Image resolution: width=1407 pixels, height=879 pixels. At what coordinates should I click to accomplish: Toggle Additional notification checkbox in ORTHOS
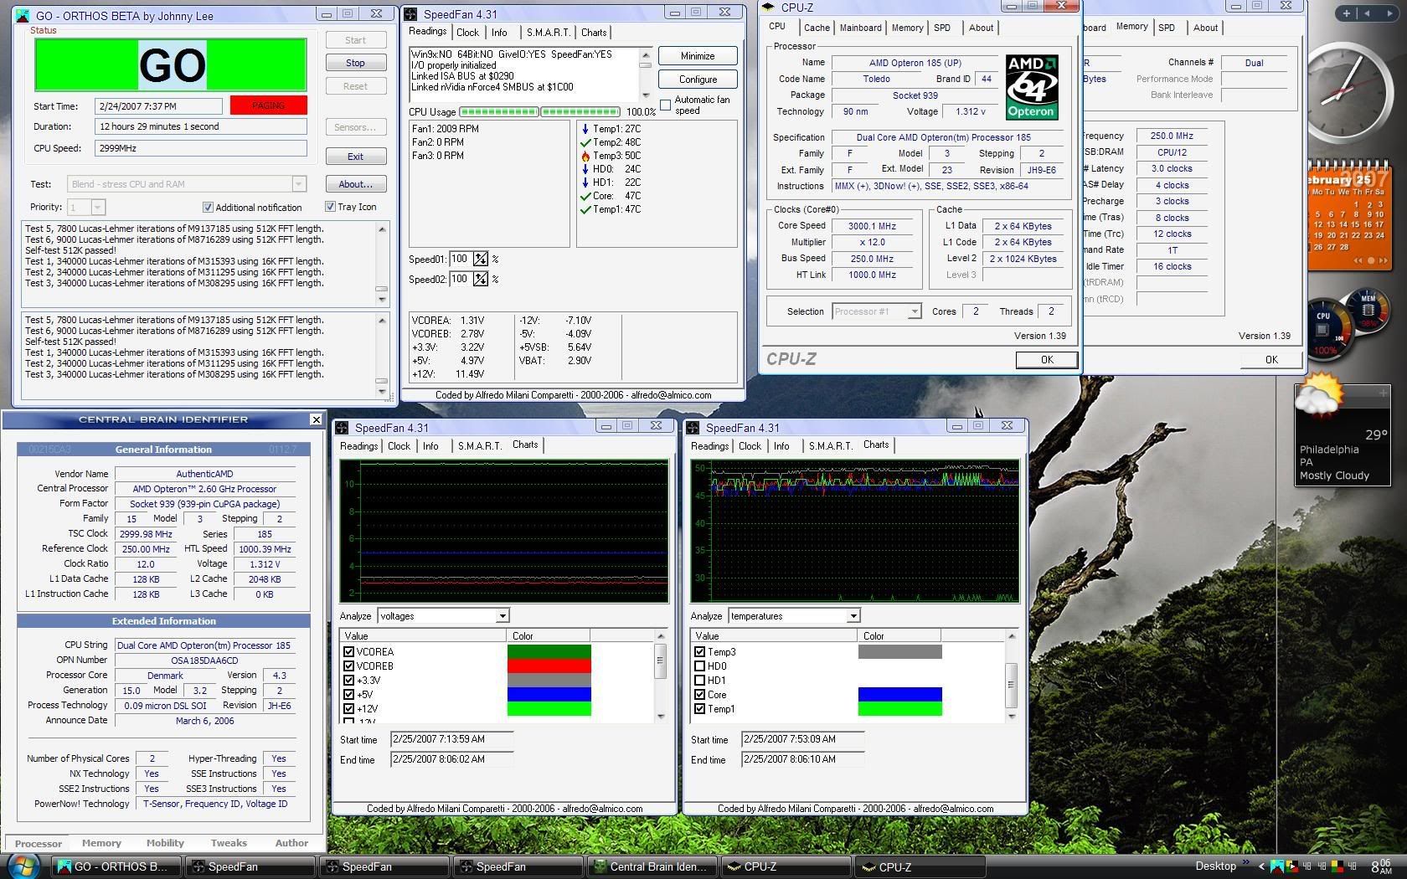pyautogui.click(x=208, y=208)
